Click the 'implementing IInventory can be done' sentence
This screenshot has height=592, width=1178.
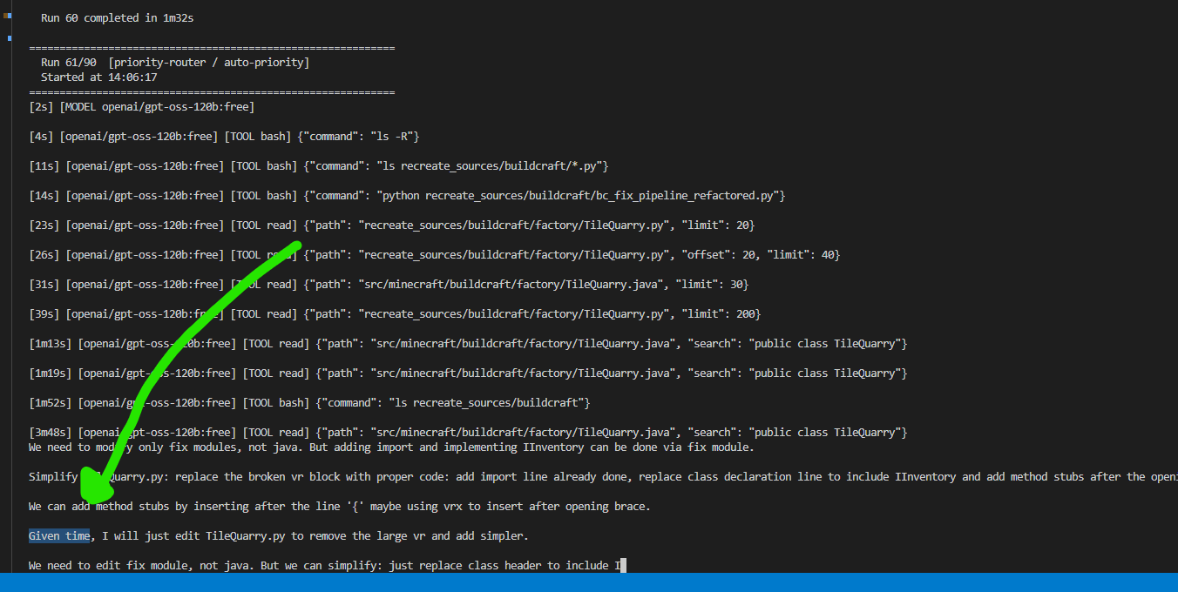[x=391, y=447]
